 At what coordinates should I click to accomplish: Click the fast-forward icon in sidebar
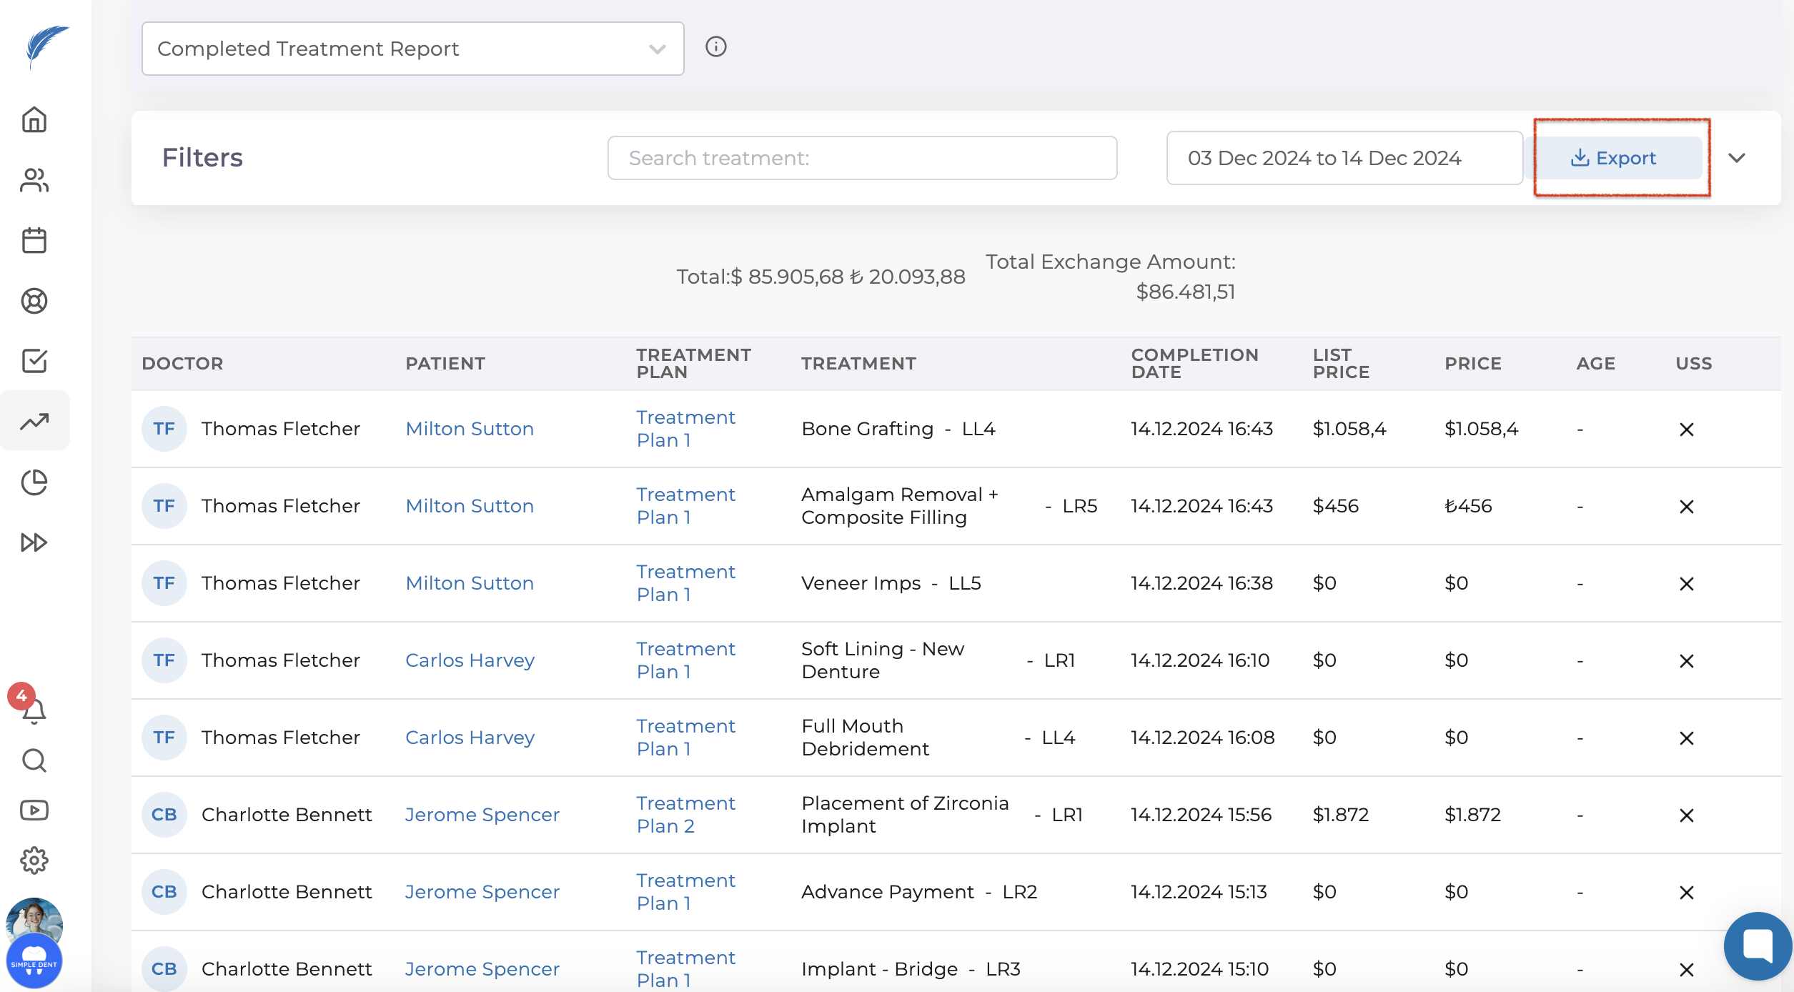[34, 542]
